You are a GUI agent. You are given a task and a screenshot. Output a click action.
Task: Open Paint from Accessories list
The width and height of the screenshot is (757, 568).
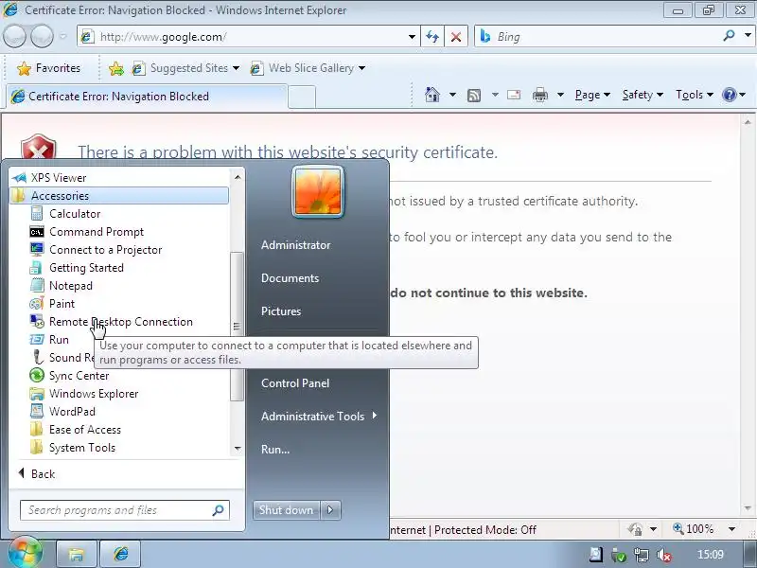pos(62,303)
